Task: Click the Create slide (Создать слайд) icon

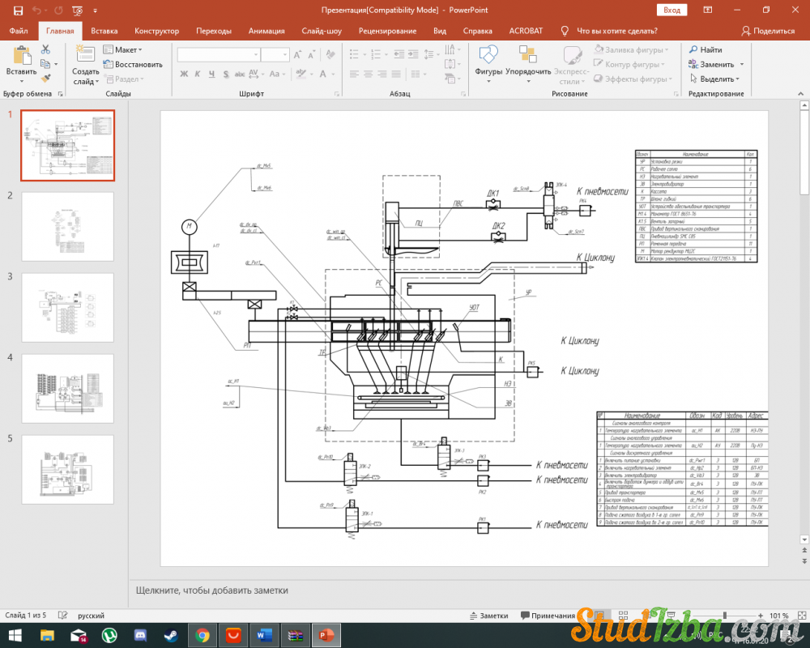Action: pyautogui.click(x=86, y=55)
